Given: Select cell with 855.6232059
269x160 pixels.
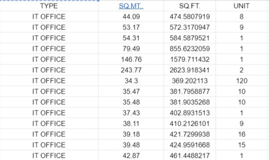Looking at the screenshot, I should [189, 48].
